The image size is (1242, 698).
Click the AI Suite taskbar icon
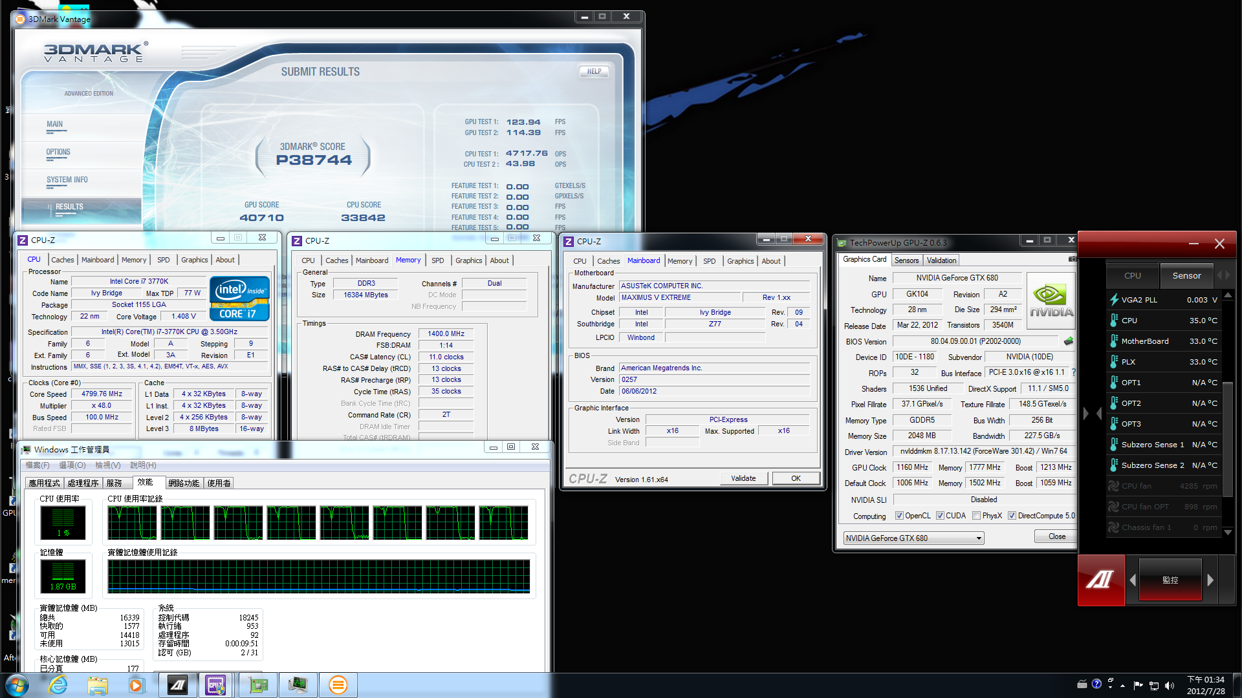click(178, 685)
